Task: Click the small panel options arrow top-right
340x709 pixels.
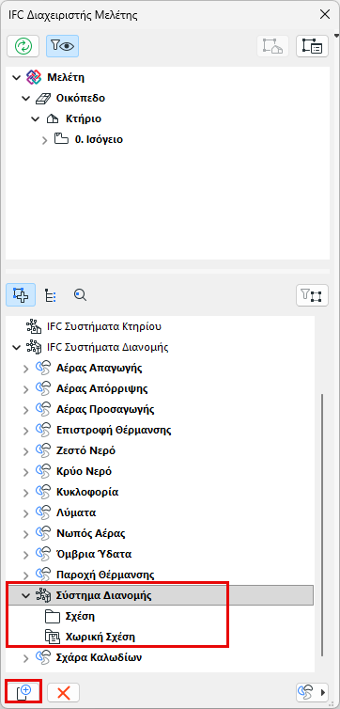Action: [336, 36]
